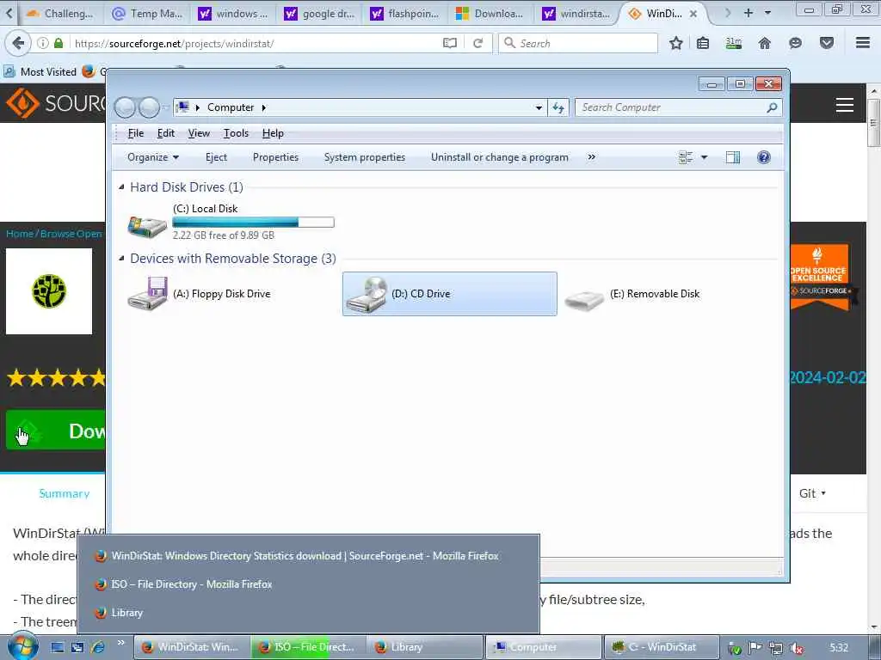Select the (C:) Local Disk drive icon
Image resolution: width=881 pixels, height=660 pixels.
pos(147,226)
